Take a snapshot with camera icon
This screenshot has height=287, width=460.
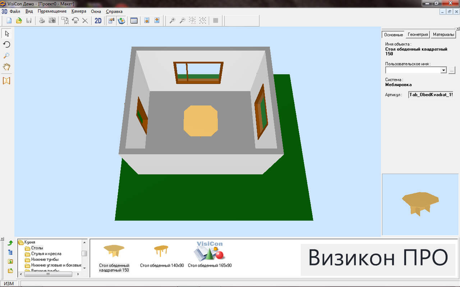tap(52, 21)
